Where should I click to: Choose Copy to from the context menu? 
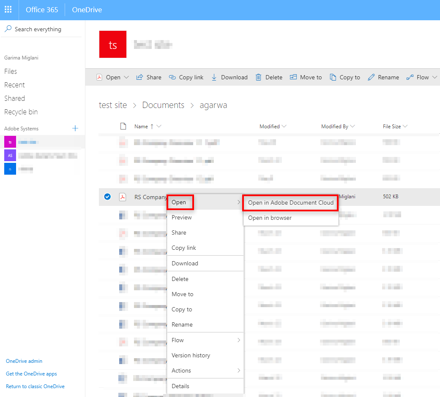click(205, 309)
